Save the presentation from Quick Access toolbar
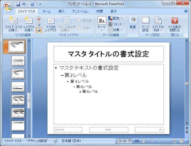This screenshot has height=146, width=191. point(18,5)
